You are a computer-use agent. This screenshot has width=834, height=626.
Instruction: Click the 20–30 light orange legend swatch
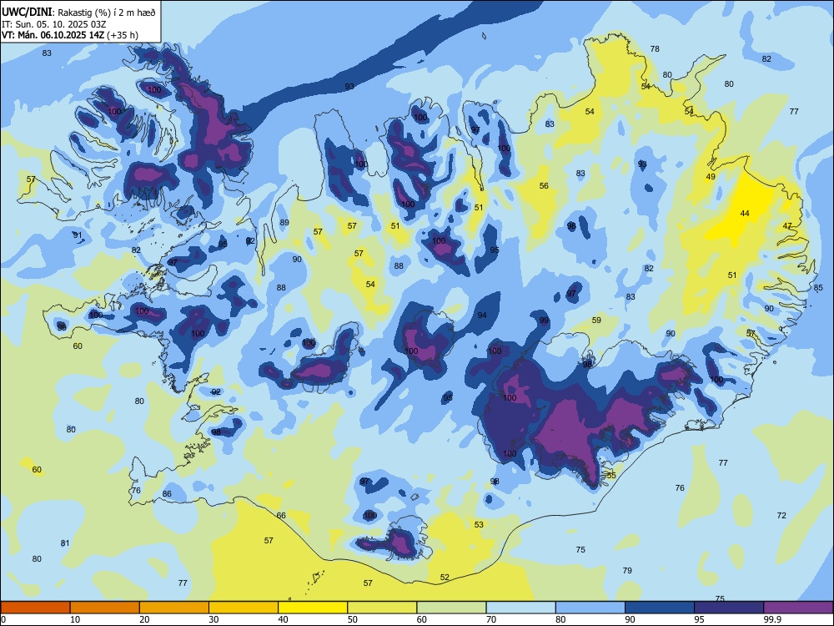174,608
